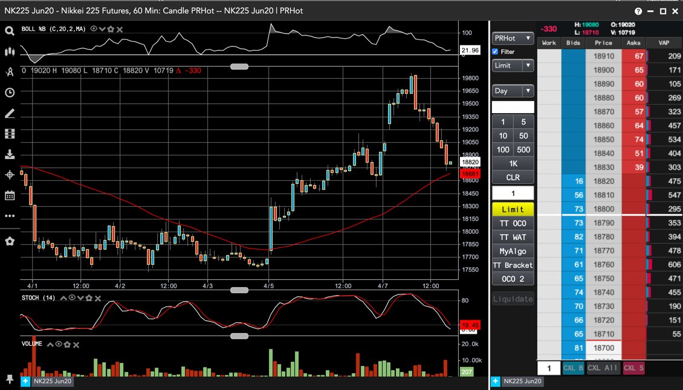Grab the splitter handle above VOLUME panel
The image size is (683, 390).
(x=239, y=336)
